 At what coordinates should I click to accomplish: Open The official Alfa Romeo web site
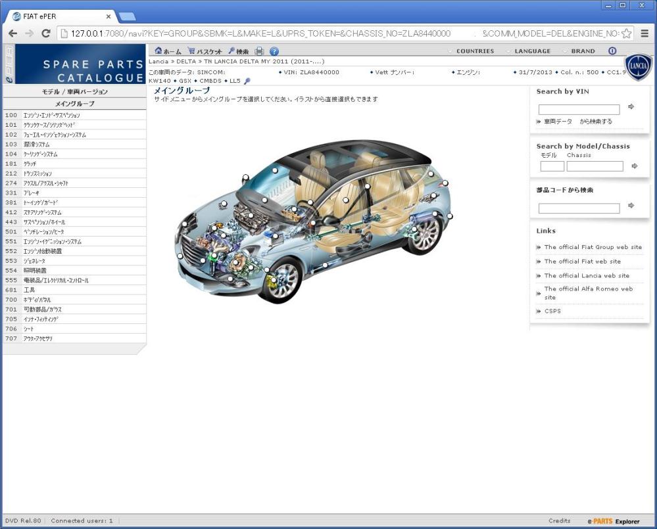pos(589,293)
